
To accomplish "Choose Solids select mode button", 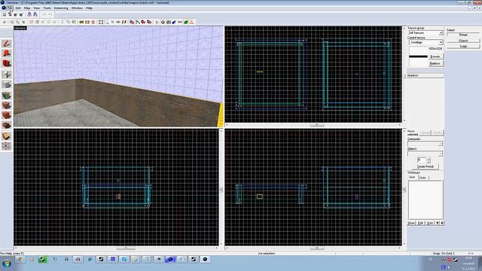I will pyautogui.click(x=463, y=47).
